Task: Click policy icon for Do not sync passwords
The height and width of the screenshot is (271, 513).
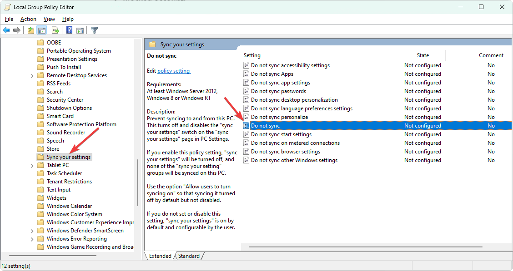Action: 246,91
